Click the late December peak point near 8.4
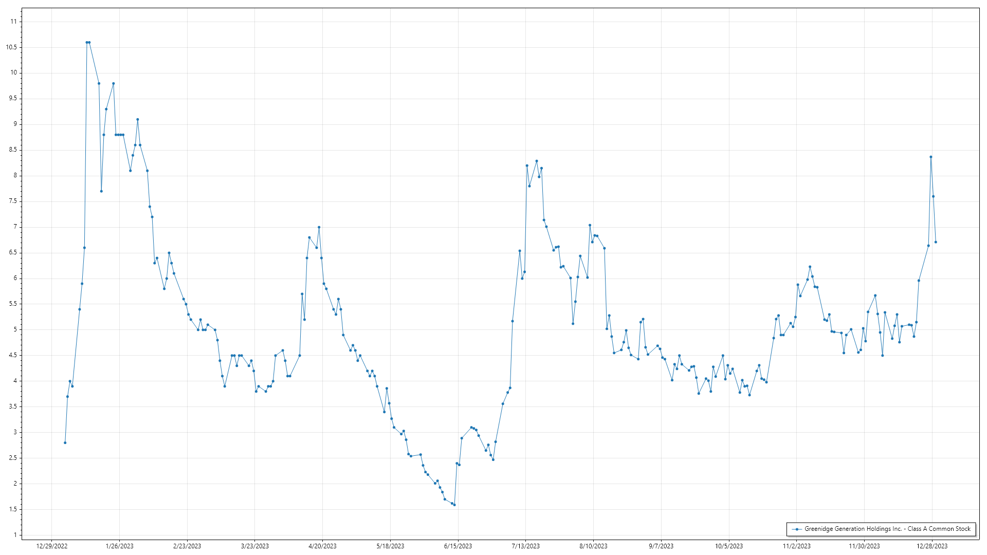The image size is (987, 555). point(931,157)
